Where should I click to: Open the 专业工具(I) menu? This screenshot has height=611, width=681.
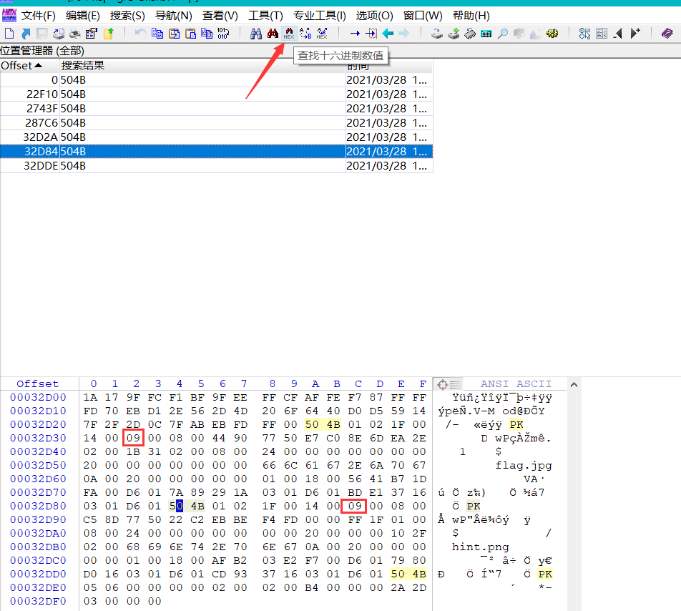pyautogui.click(x=319, y=16)
